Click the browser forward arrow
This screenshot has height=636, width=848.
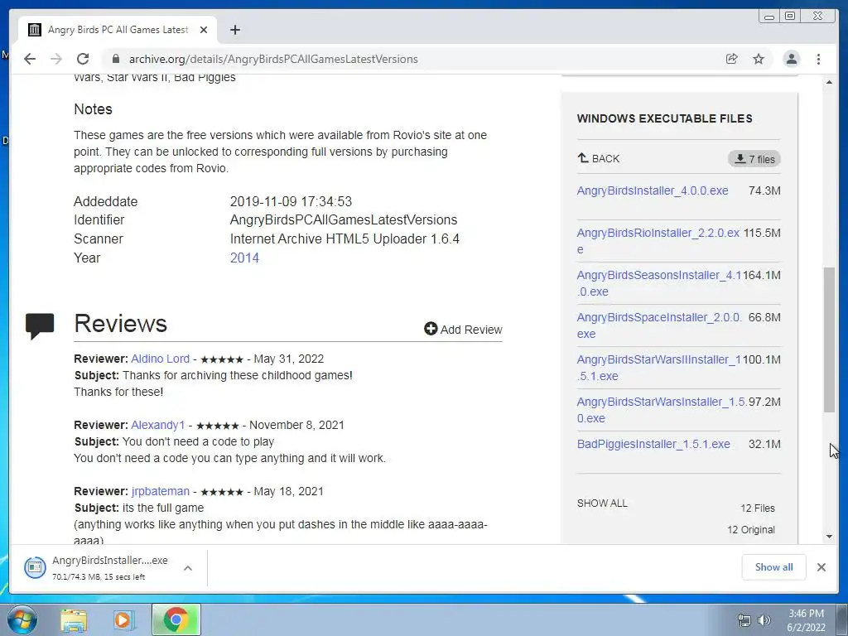[56, 59]
